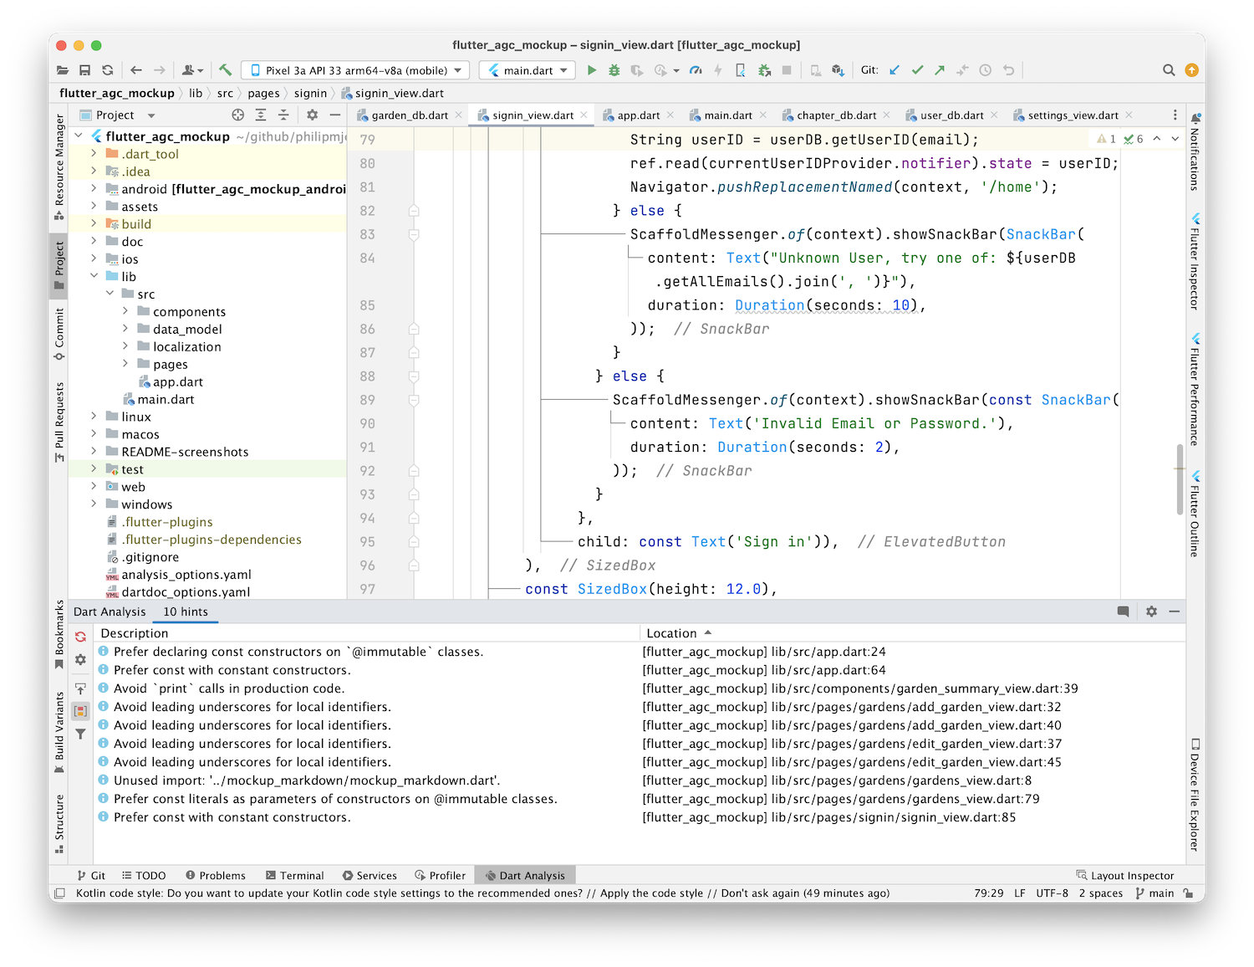Restart Dart analysis server icon
The width and height of the screenshot is (1254, 967).
click(80, 637)
